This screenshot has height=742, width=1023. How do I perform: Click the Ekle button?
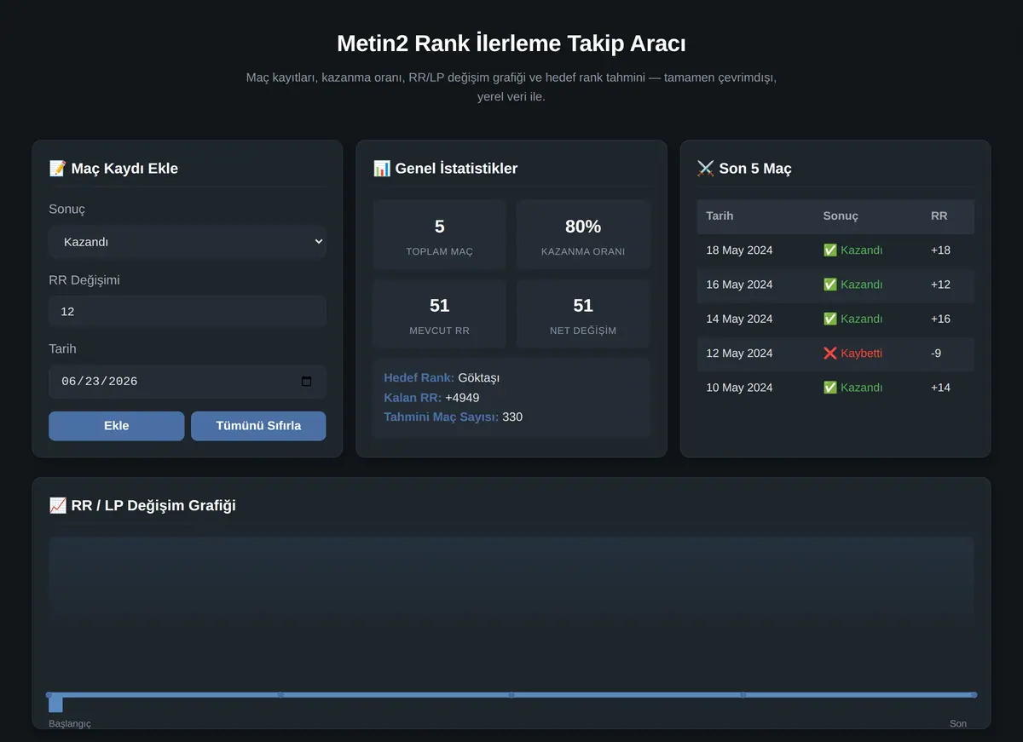click(116, 426)
